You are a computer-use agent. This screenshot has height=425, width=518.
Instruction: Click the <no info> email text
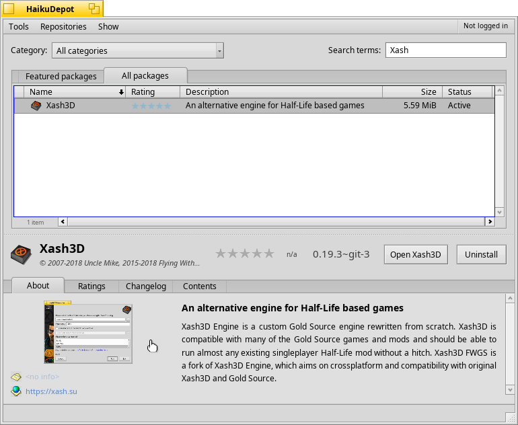42,377
